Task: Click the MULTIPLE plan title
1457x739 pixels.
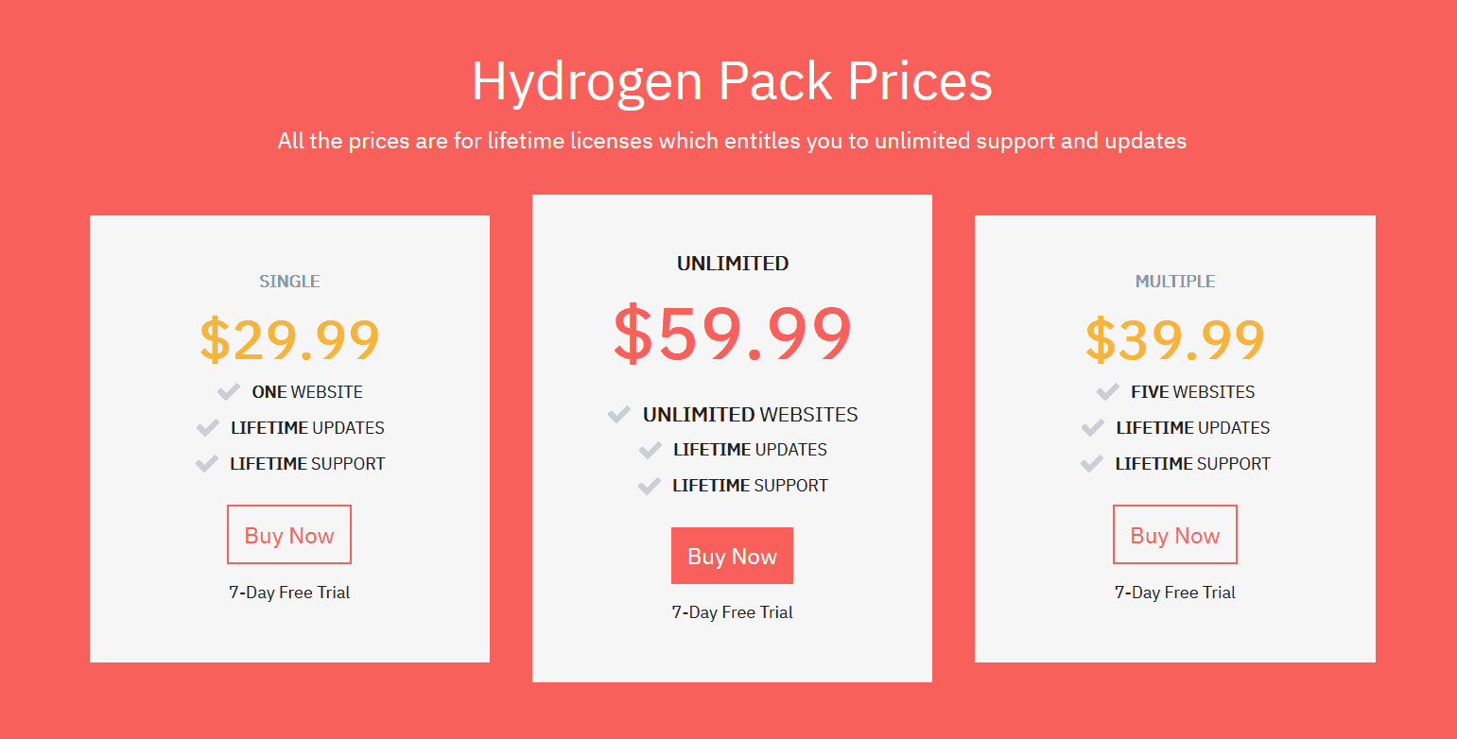Action: tap(1174, 282)
